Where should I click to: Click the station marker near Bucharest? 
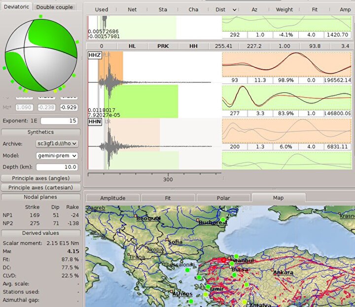223,219
